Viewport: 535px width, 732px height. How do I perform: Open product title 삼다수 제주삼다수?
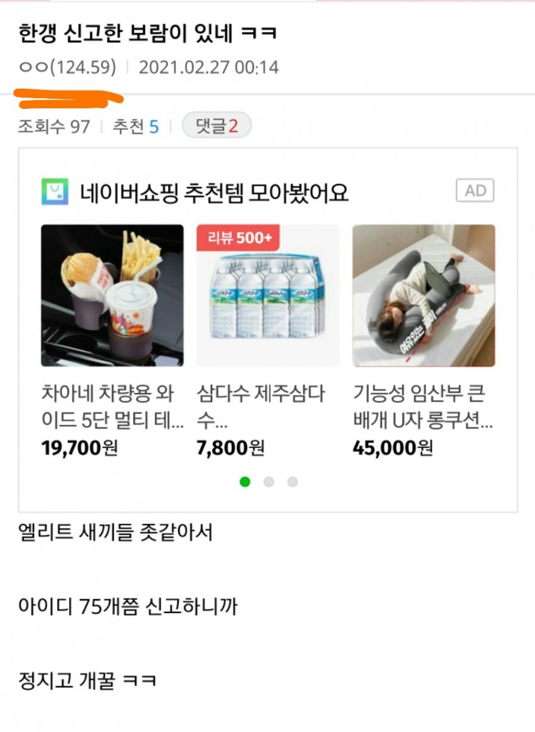click(261, 407)
